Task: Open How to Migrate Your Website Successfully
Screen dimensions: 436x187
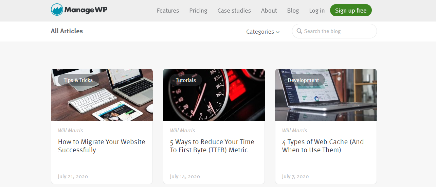Action: 102,146
